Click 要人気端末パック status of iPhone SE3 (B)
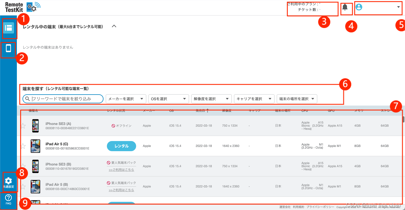The image size is (405, 210). [x=121, y=163]
